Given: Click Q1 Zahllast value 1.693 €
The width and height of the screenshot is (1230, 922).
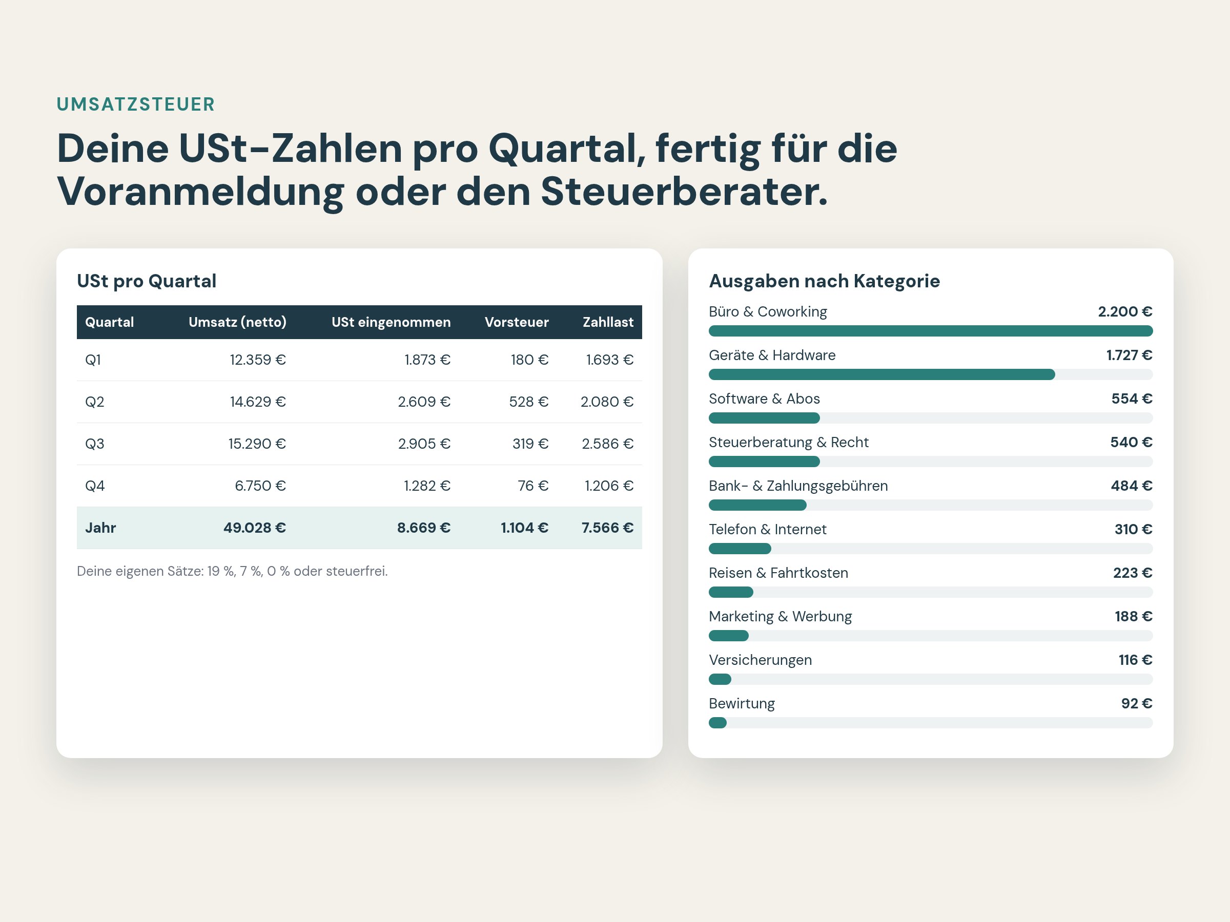Looking at the screenshot, I should 609,360.
